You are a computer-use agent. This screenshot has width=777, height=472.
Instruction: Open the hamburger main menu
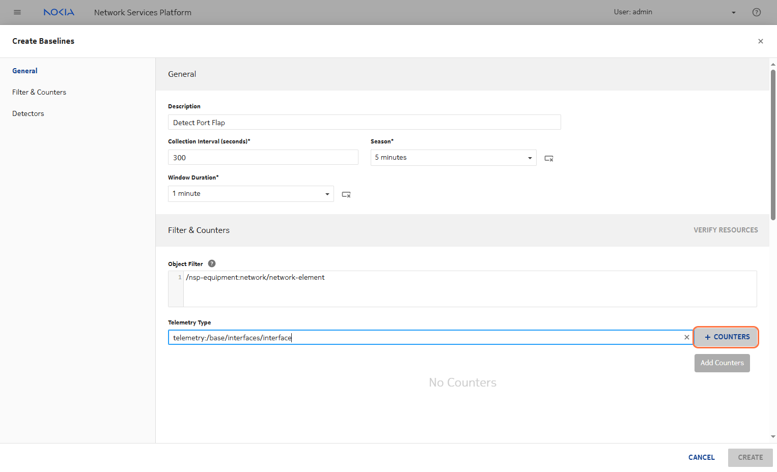(x=17, y=12)
